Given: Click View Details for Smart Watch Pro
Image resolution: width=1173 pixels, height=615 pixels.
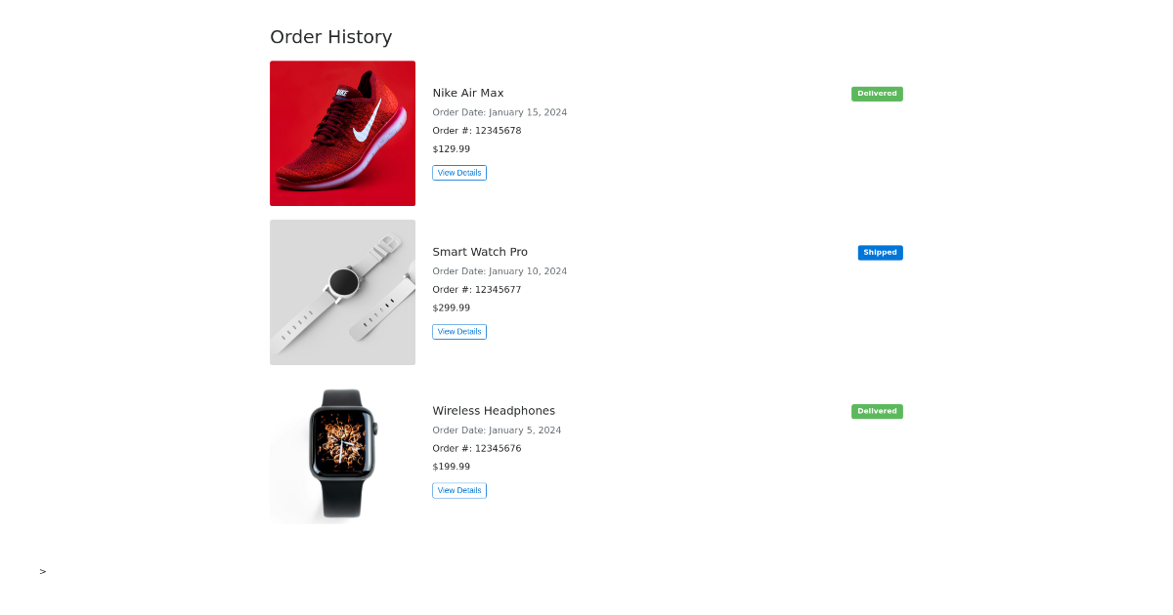Looking at the screenshot, I should pos(458,331).
